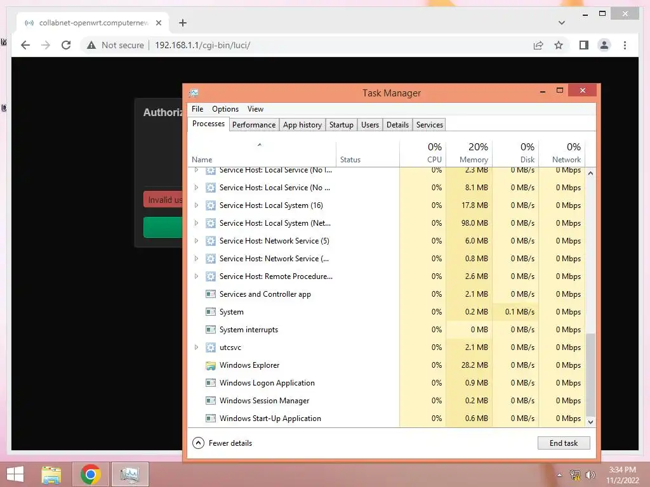Close the collabnet-openwrt tab
Screen dimensions: 650x487
[x=158, y=23]
